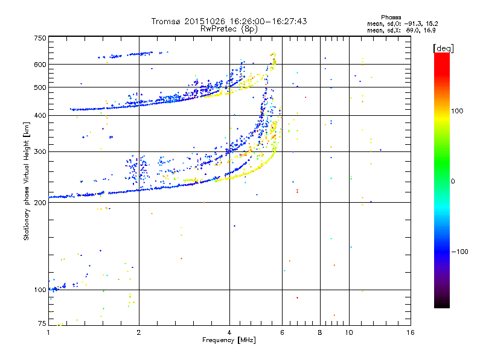The height and width of the screenshot is (362, 483).
Task: Click the y-axis tick label '600'
Action: click(40, 65)
